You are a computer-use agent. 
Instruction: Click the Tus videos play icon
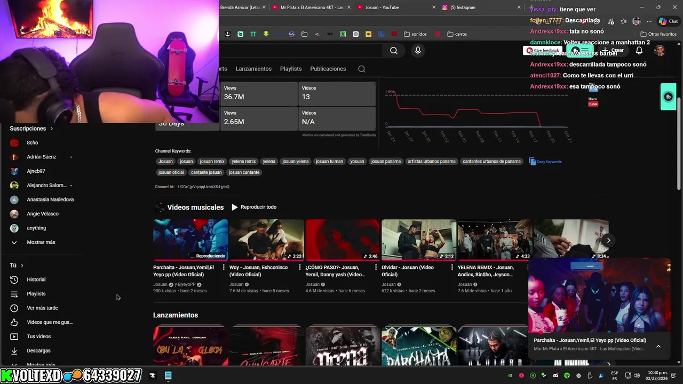(x=14, y=337)
